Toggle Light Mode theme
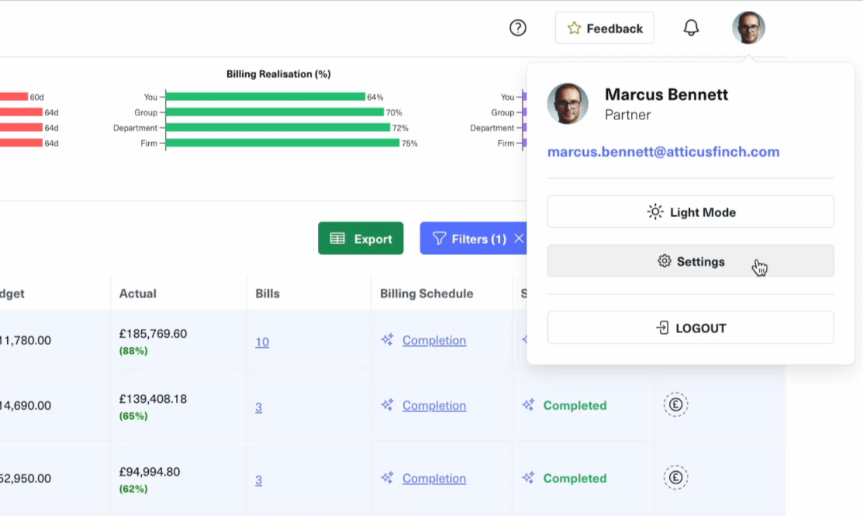 (x=690, y=212)
